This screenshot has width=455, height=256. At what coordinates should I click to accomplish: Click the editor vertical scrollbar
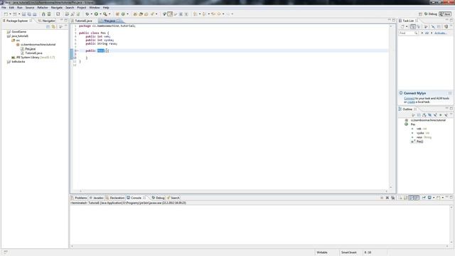pos(390,107)
